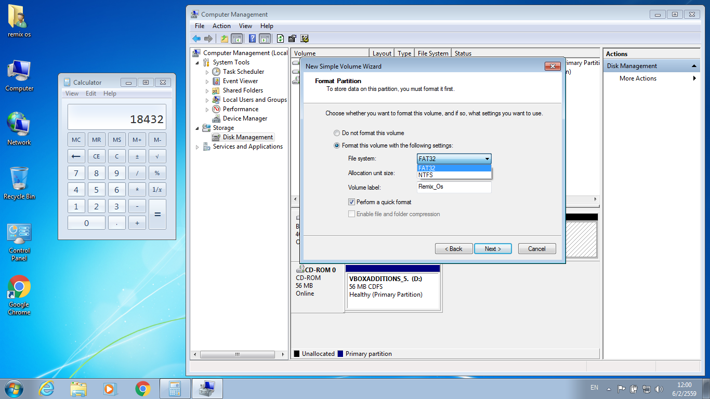Toggle Show/Hide Console Tree toolbar icon
Viewport: 710px width, 399px height.
point(237,38)
